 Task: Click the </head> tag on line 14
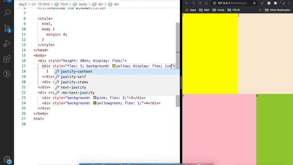point(41,50)
